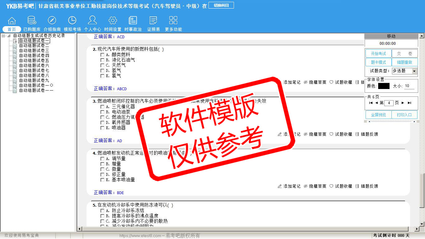Viewport: 425px width, 239px height.
Task: Go to next page arrow
Action: pyautogui.click(x=403, y=103)
